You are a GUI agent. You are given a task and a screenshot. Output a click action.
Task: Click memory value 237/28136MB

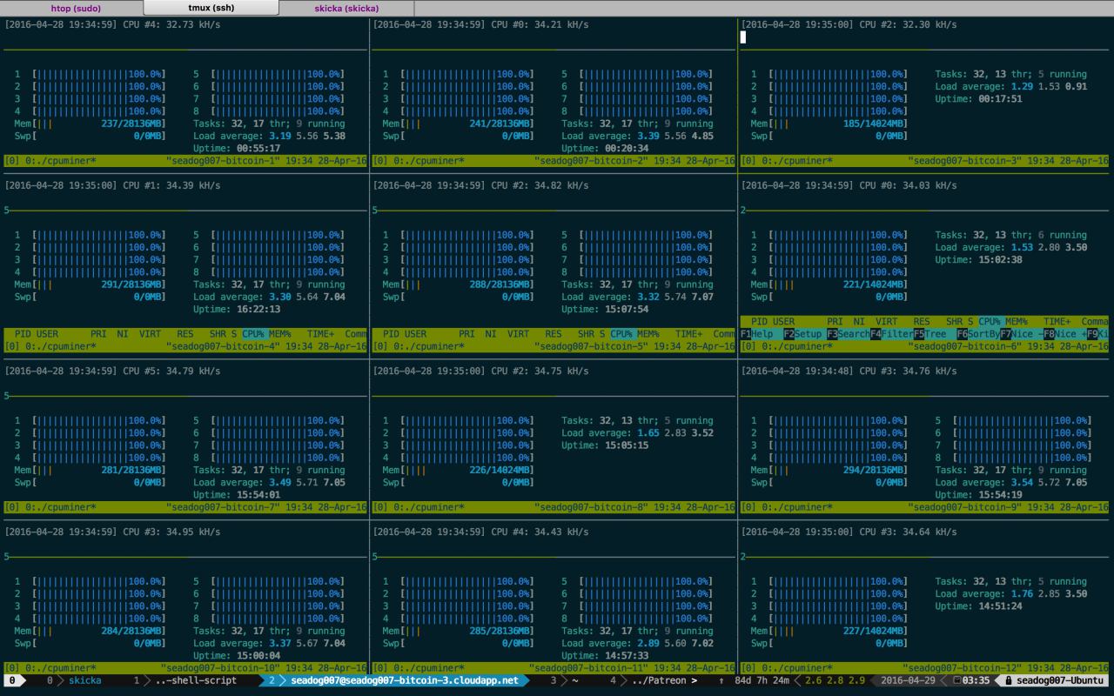coord(132,124)
